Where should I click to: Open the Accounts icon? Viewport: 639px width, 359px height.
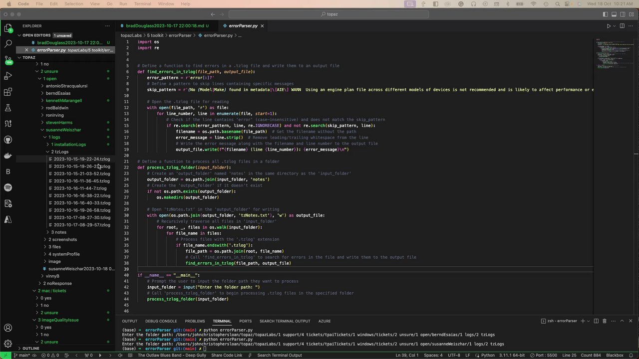point(8,328)
